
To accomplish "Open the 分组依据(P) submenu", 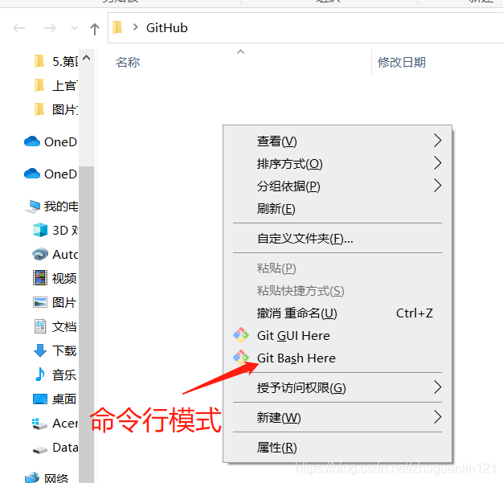I will pyautogui.click(x=337, y=186).
